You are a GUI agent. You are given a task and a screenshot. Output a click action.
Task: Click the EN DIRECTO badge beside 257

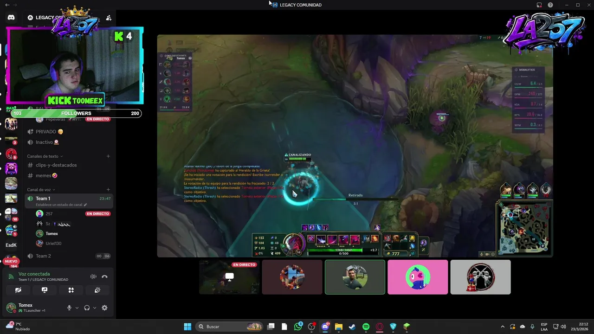(x=97, y=214)
